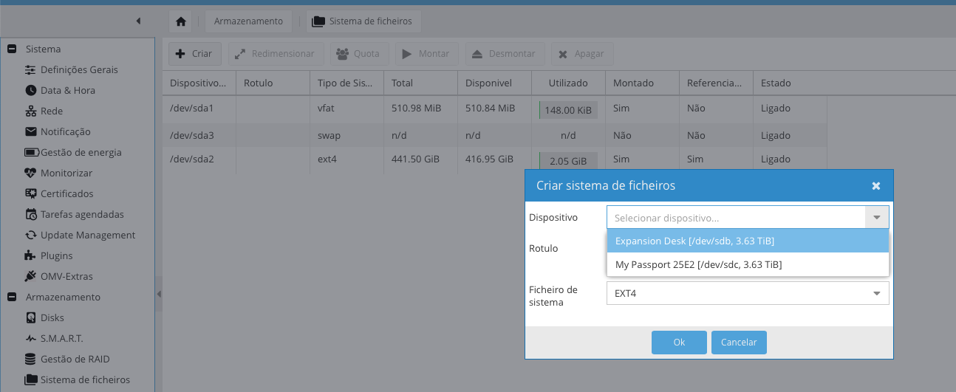Click the Ok button in dialog
Viewport: 956px width, 392px height.
[679, 343]
